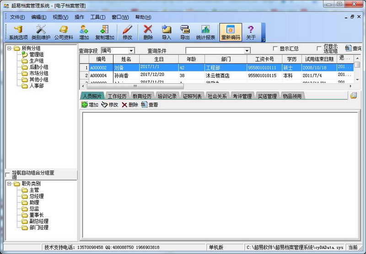The height and width of the screenshot is (254, 366).
Task: Toggle the 仅显示选定组 checkbox
Action: [x=319, y=49]
